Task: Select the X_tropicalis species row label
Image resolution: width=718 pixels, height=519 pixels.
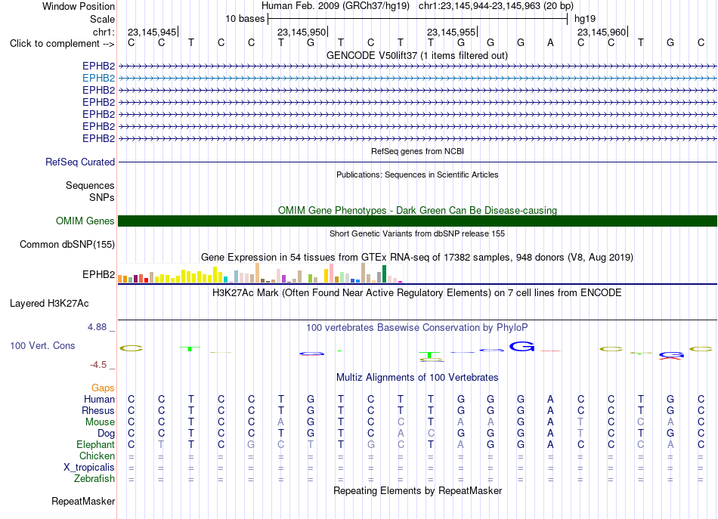Action: [x=89, y=468]
